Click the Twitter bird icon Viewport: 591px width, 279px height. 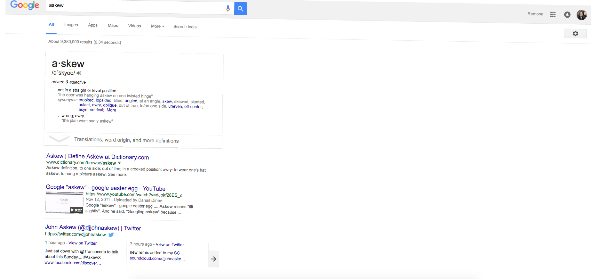click(111, 235)
